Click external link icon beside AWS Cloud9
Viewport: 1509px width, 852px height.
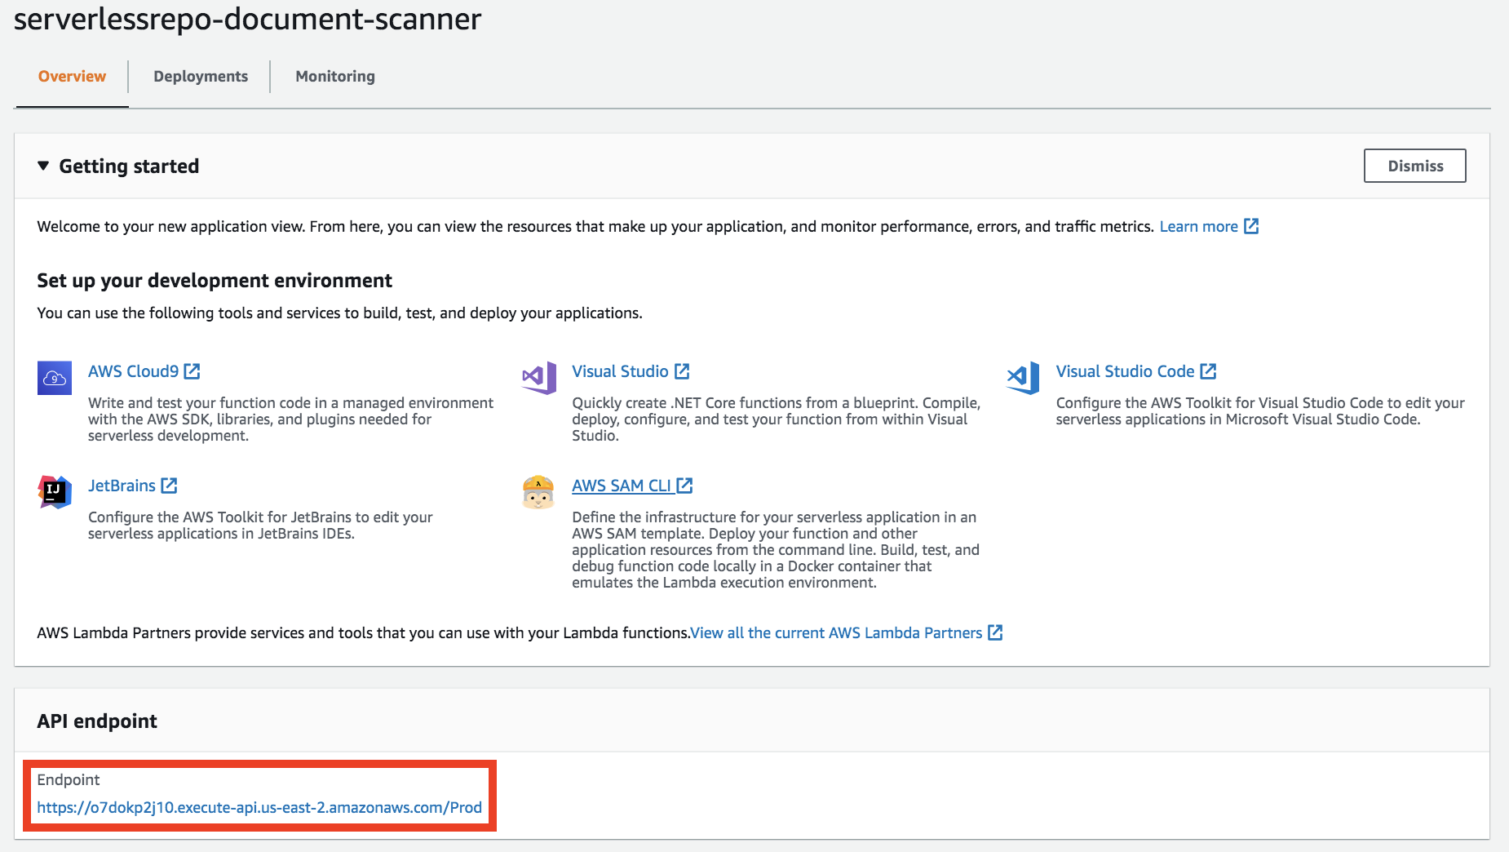point(192,371)
